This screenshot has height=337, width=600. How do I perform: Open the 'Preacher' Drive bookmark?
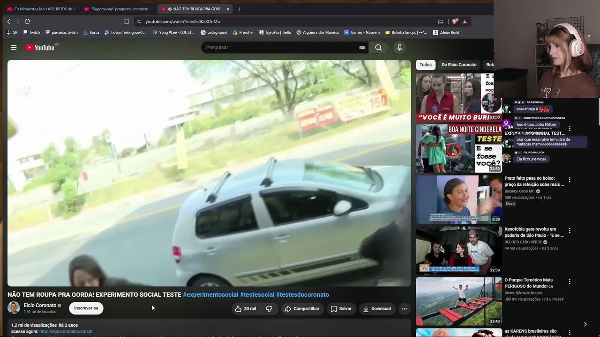(243, 33)
